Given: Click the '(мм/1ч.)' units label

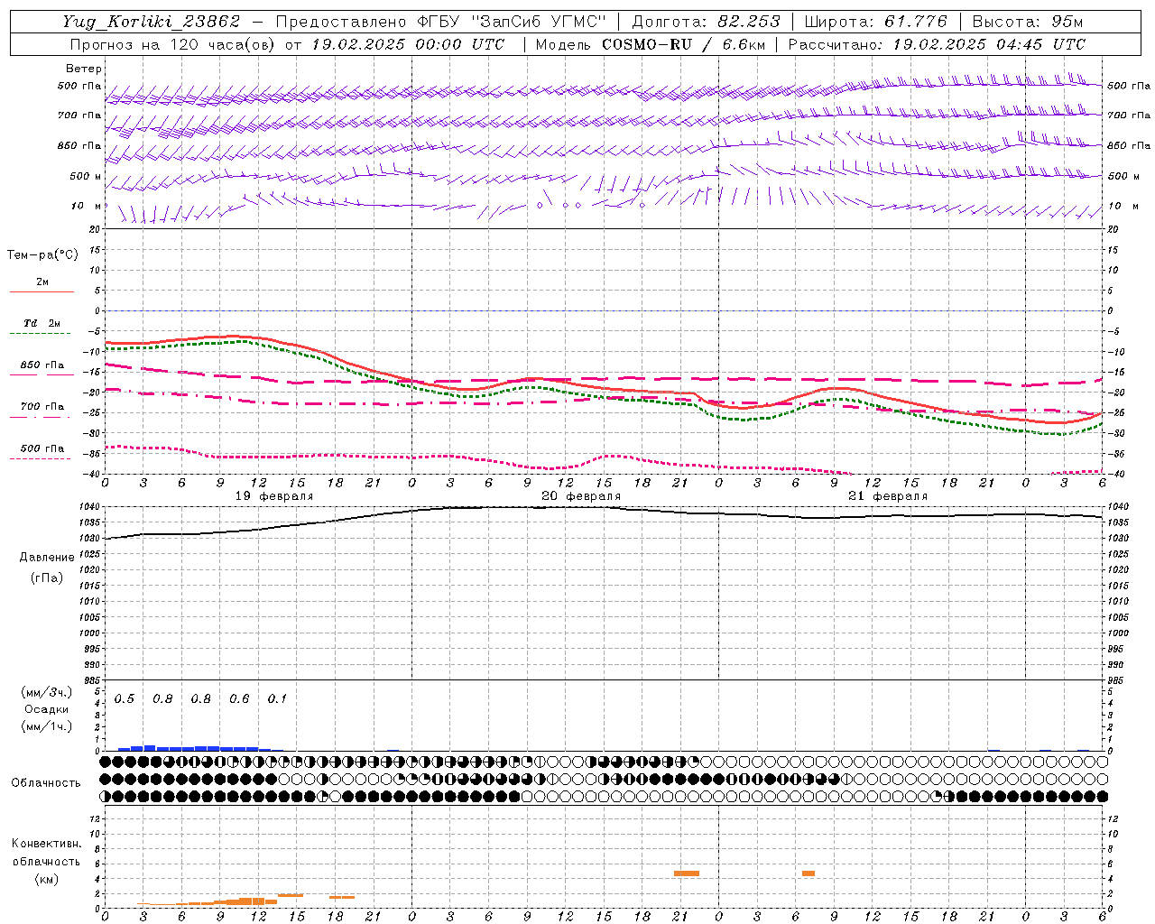Looking at the screenshot, I should click(46, 726).
